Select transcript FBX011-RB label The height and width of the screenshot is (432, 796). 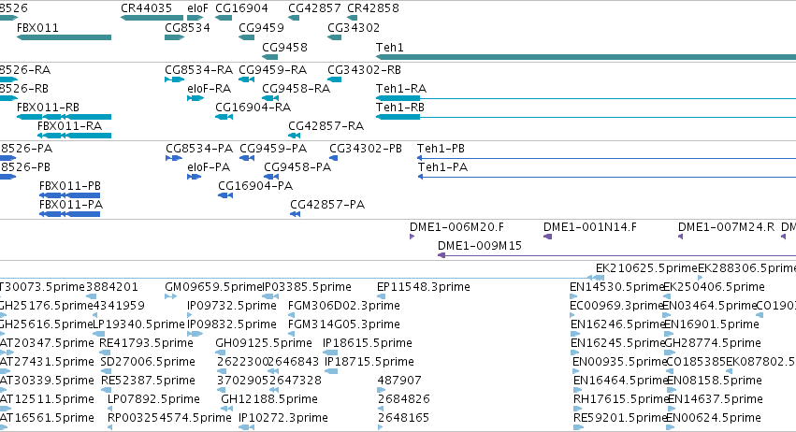point(49,108)
